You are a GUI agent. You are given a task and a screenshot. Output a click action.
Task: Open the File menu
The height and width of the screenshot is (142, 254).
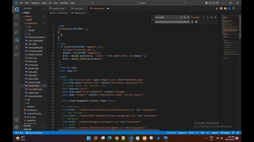tap(21, 3)
